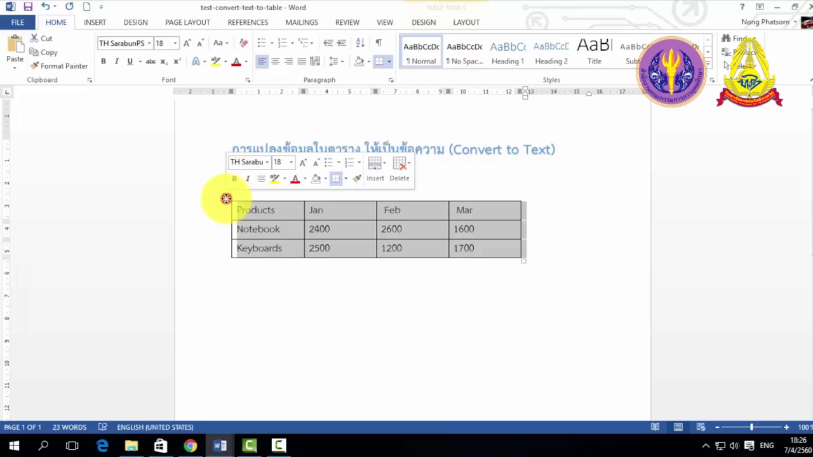Switch to the PAGE LAYOUT tab

coord(187,22)
